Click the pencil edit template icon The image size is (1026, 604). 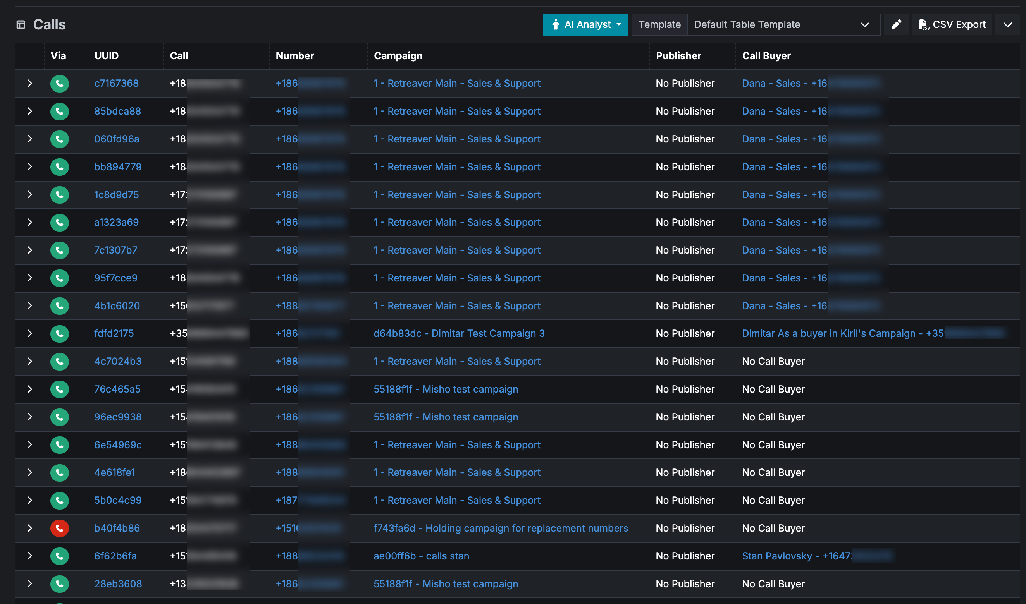896,24
